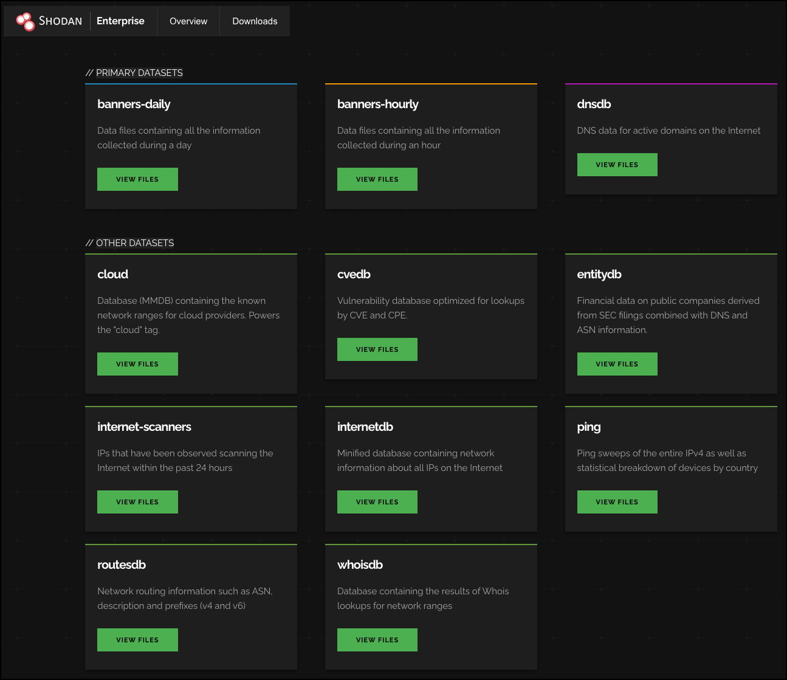Screen dimensions: 787x680
Task: View files for banners-hourly dataset
Action: (377, 179)
